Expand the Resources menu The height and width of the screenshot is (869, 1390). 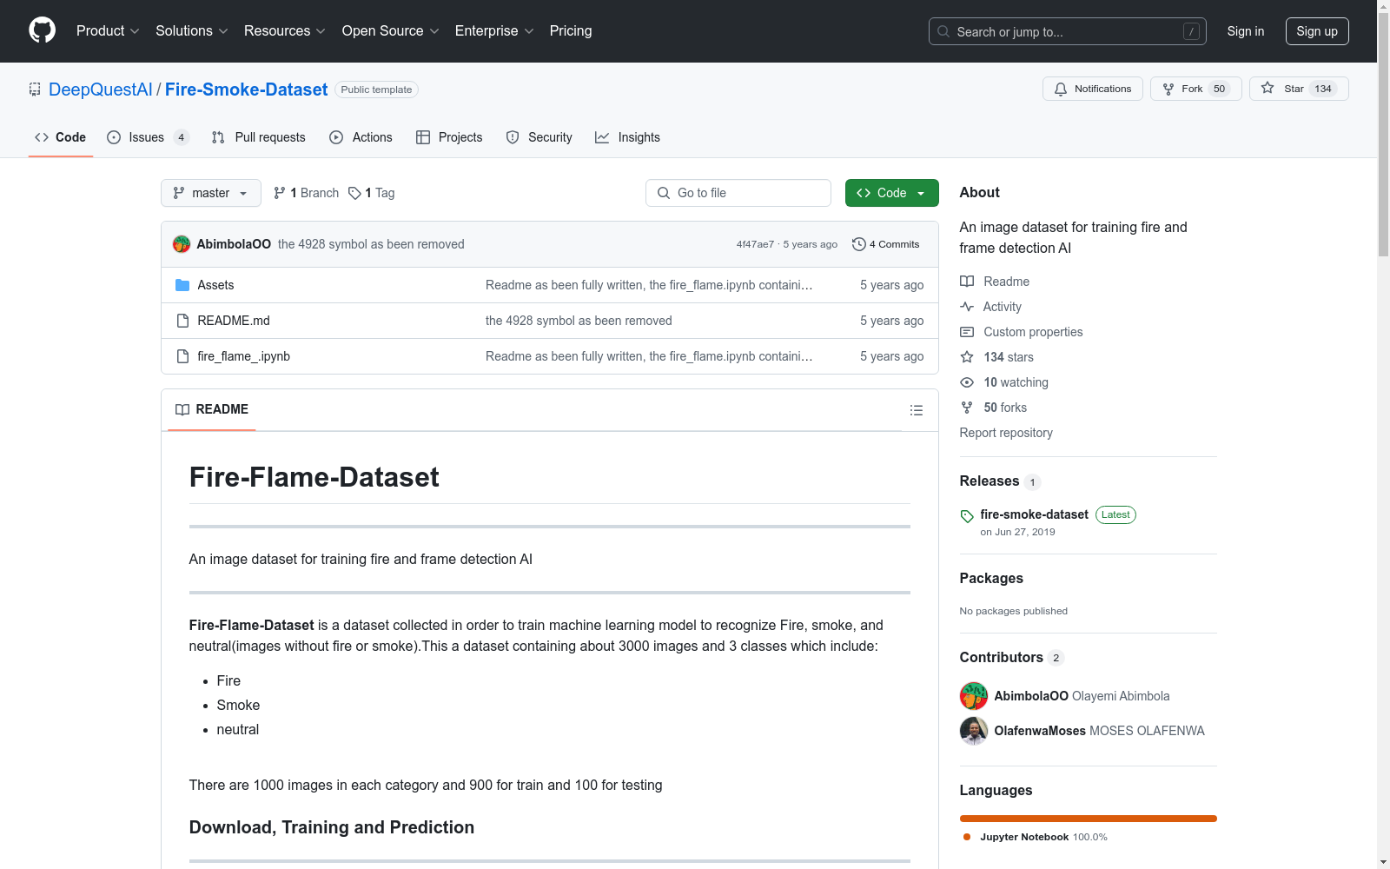[x=285, y=30]
